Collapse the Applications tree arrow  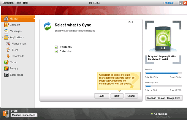pos(2,38)
